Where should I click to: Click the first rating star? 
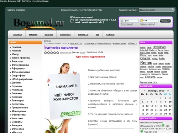pyautogui.click(x=46, y=52)
